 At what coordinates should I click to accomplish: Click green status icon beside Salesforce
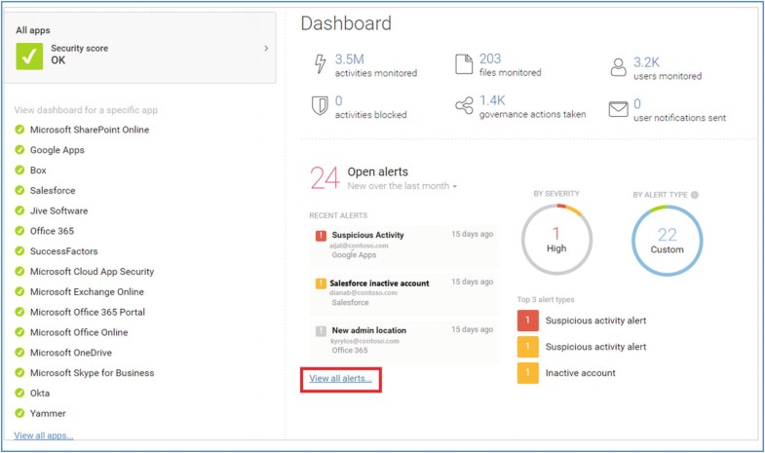19,190
